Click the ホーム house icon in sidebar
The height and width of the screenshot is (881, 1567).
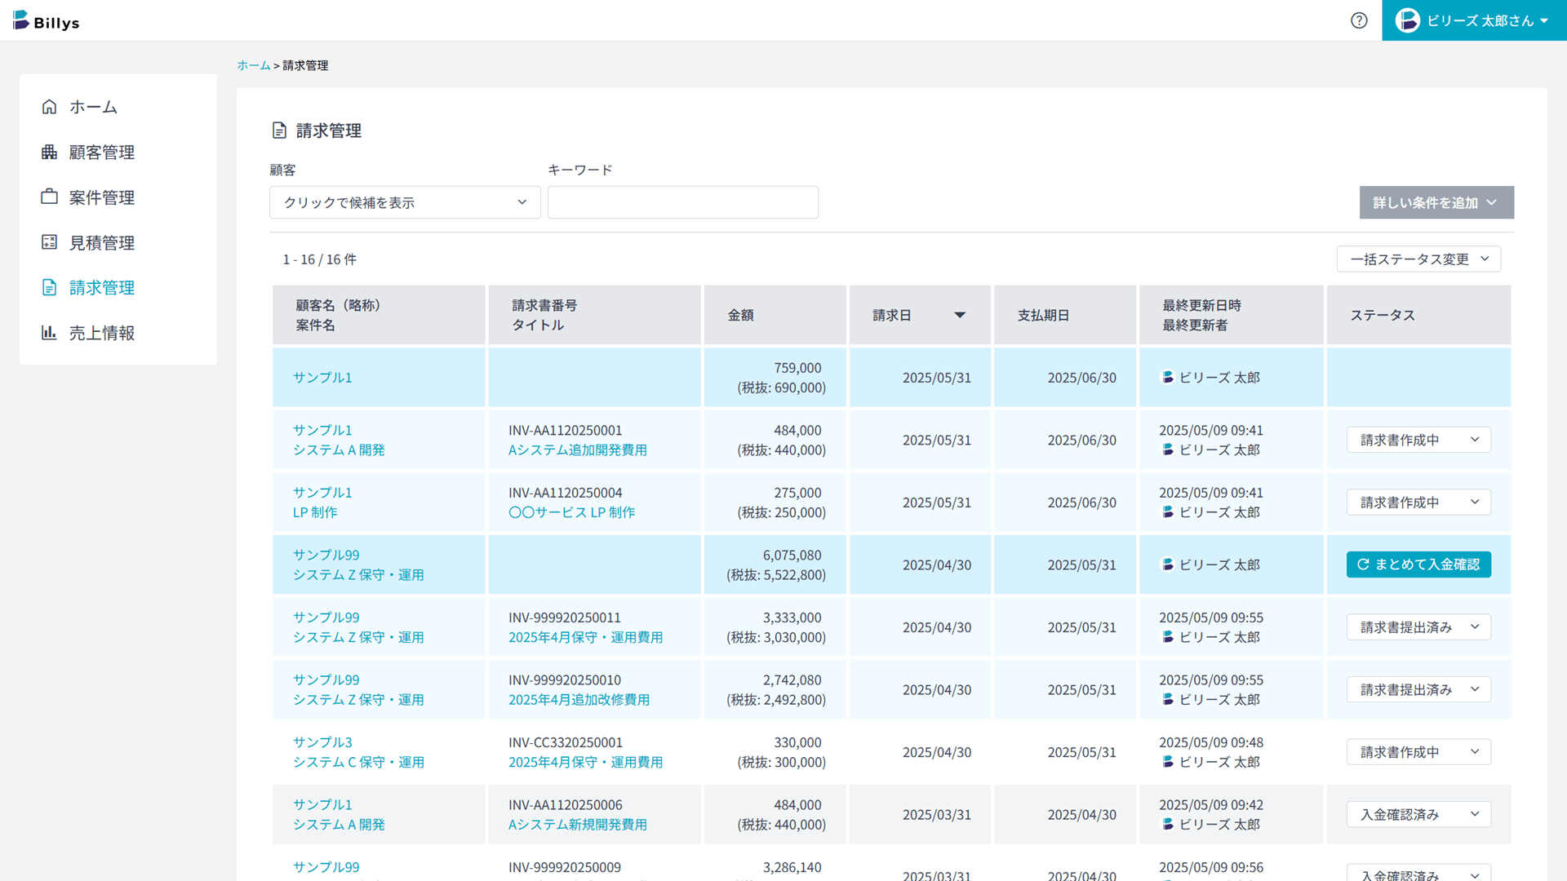[50, 107]
